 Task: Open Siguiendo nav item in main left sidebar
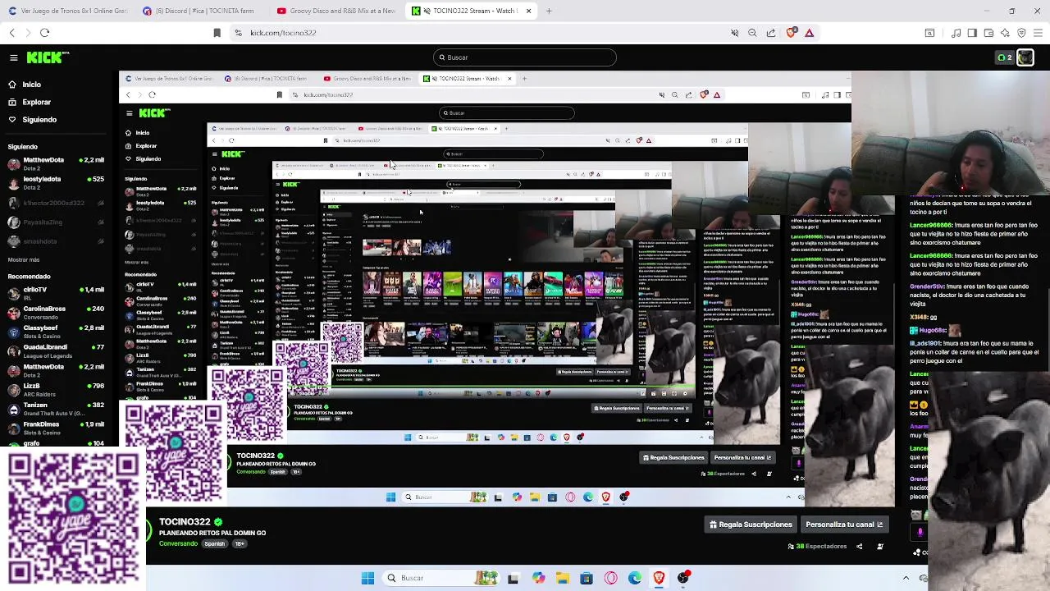(x=33, y=120)
